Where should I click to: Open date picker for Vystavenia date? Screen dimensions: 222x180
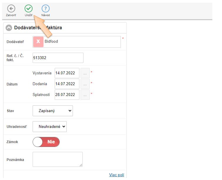tap(85, 73)
